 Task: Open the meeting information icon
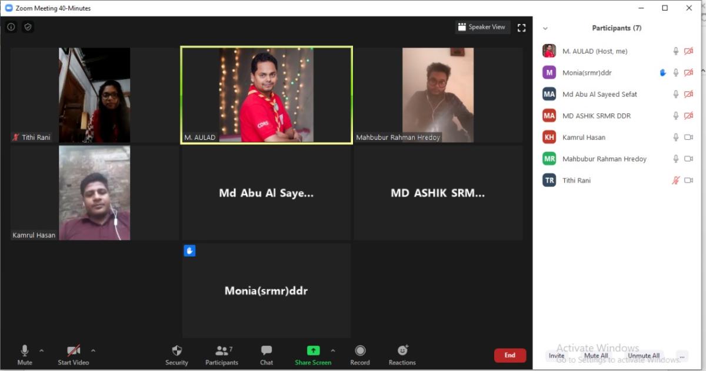(11, 26)
